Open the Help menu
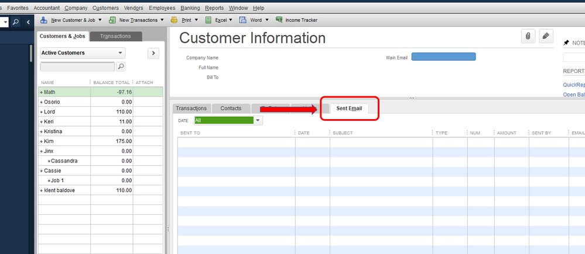The width and height of the screenshot is (585, 254). point(259,8)
